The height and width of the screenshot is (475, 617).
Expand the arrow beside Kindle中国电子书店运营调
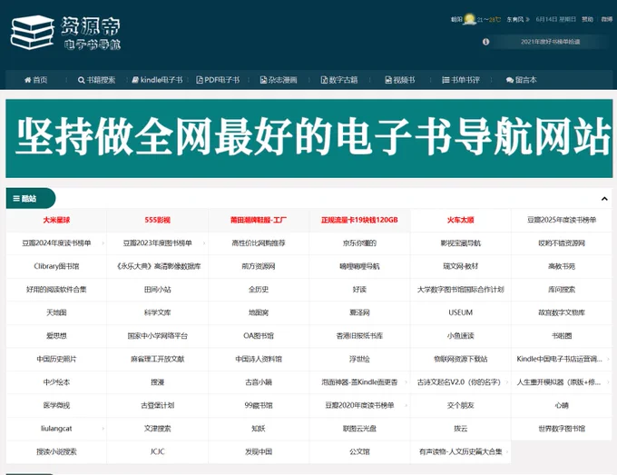608,360
